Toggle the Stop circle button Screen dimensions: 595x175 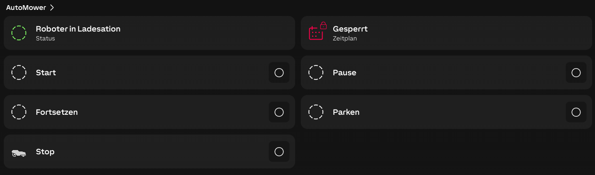(279, 151)
